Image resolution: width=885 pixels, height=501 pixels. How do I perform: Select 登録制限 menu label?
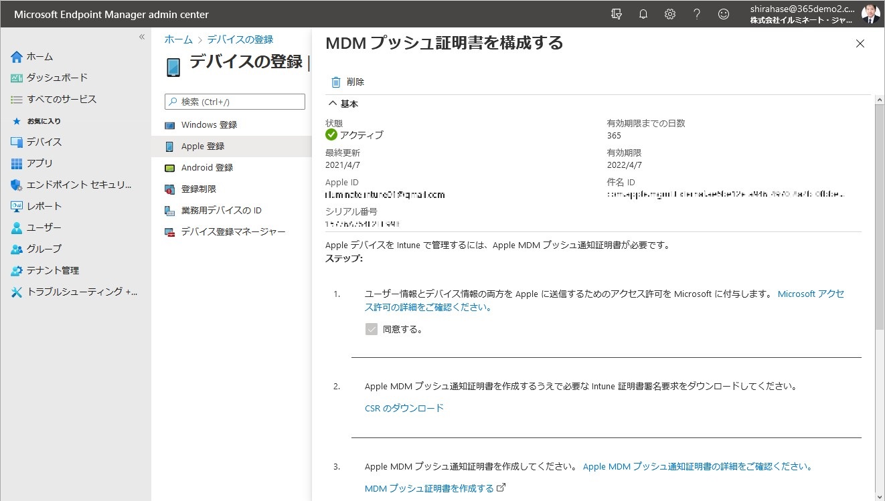tap(199, 189)
